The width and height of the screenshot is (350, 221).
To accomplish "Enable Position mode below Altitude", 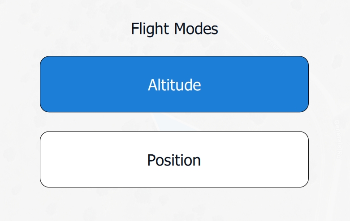I will 174,159.
